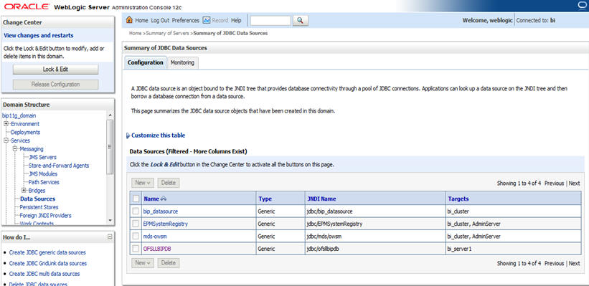Click the Lock & Edit button

(55, 70)
